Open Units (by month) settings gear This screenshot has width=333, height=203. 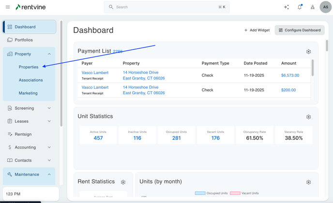pyautogui.click(x=308, y=182)
